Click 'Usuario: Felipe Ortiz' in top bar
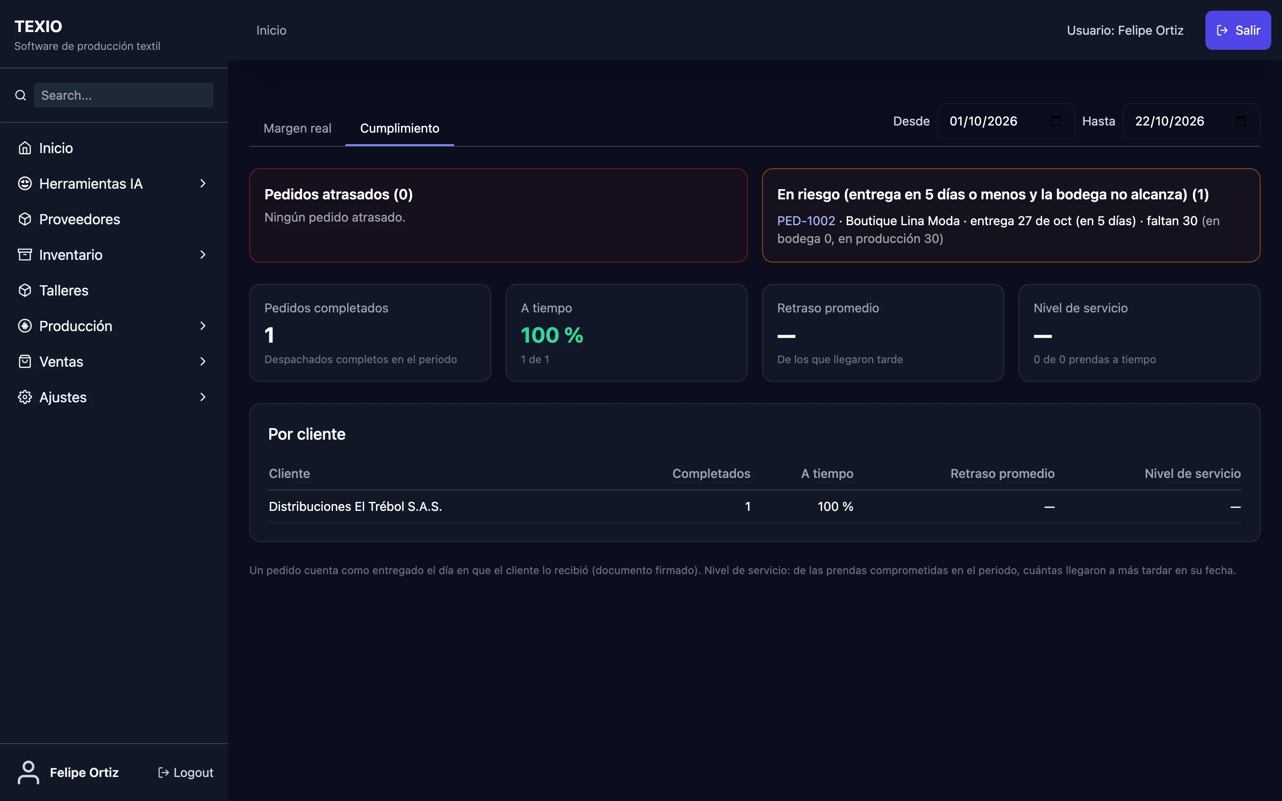1282x801 pixels. [1125, 30]
